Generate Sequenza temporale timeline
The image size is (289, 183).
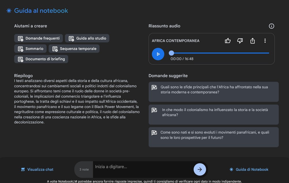tap(74, 49)
